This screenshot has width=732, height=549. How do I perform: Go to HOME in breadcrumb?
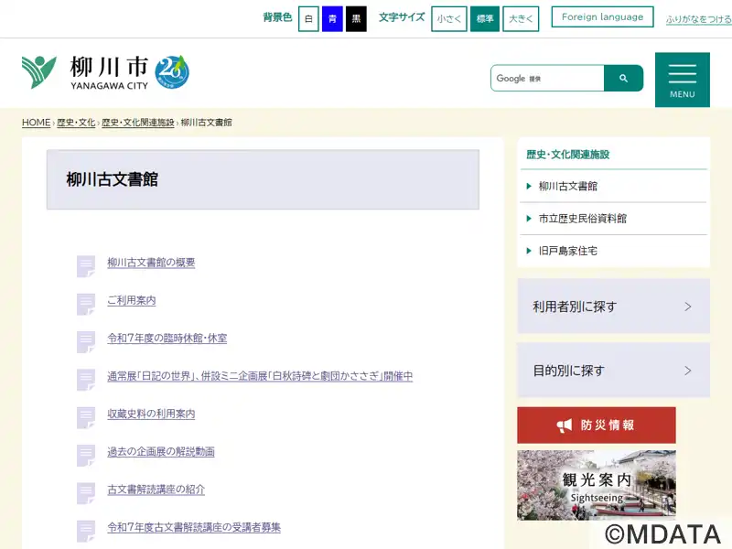tap(36, 123)
